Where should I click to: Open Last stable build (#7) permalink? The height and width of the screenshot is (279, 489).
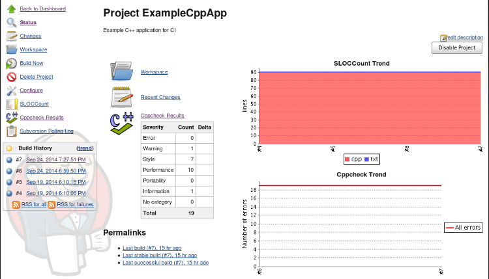[160, 255]
